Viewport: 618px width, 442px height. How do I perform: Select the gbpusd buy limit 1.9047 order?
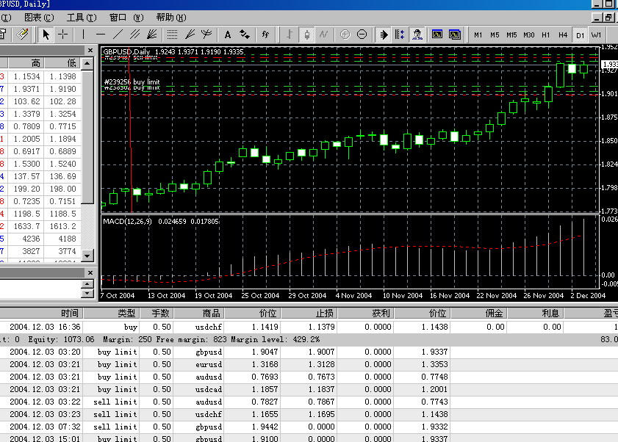tap(198, 352)
